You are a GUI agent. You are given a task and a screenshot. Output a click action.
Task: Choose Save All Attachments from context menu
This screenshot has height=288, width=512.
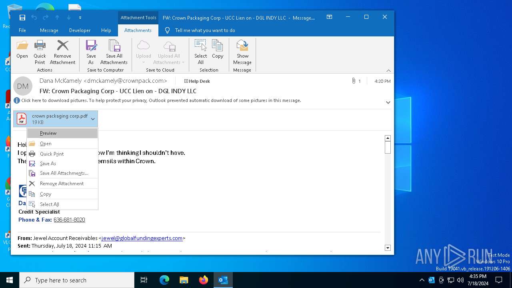(62, 173)
